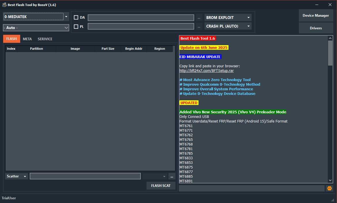Expand the Scatter file type dropdown
337x203 pixels.
coord(25,176)
